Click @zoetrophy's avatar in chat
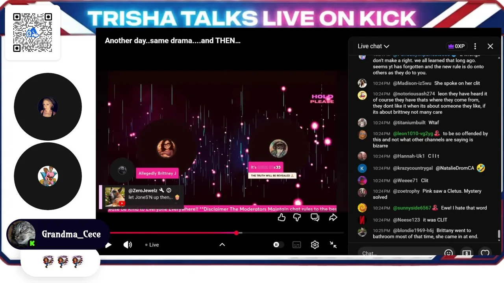This screenshot has width=504, height=283. [x=362, y=192]
